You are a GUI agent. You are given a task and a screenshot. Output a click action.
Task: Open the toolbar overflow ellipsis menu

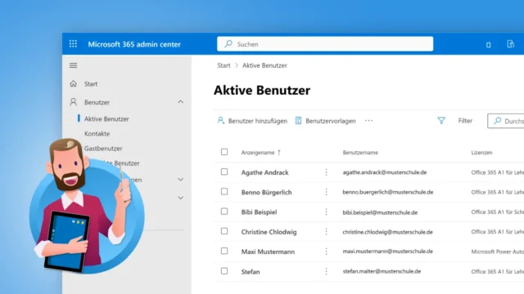(x=368, y=121)
